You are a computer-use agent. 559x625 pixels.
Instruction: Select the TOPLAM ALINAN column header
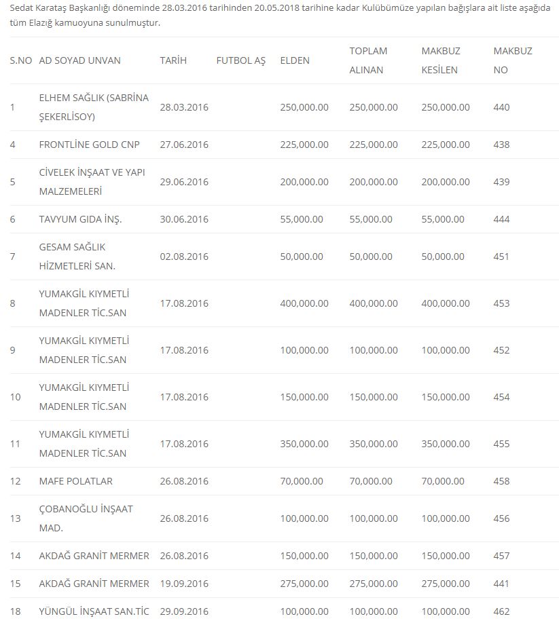tap(367, 60)
